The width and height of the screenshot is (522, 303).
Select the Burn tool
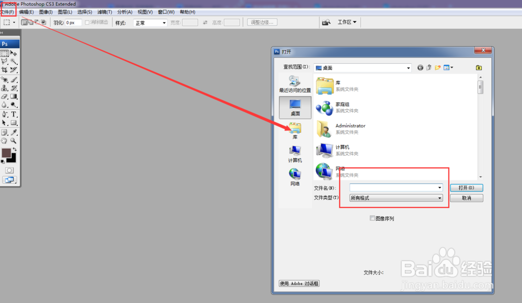coord(14,104)
